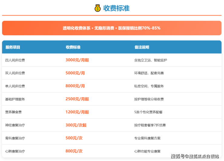Image resolution: width=224 pixels, height=161 pixels.
Task: Click the 1200元/月起 meal price
Action: 77,112
